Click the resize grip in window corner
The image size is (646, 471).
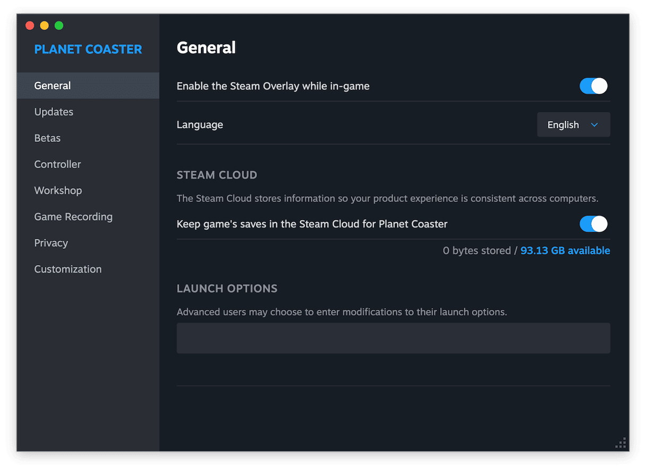(620, 443)
